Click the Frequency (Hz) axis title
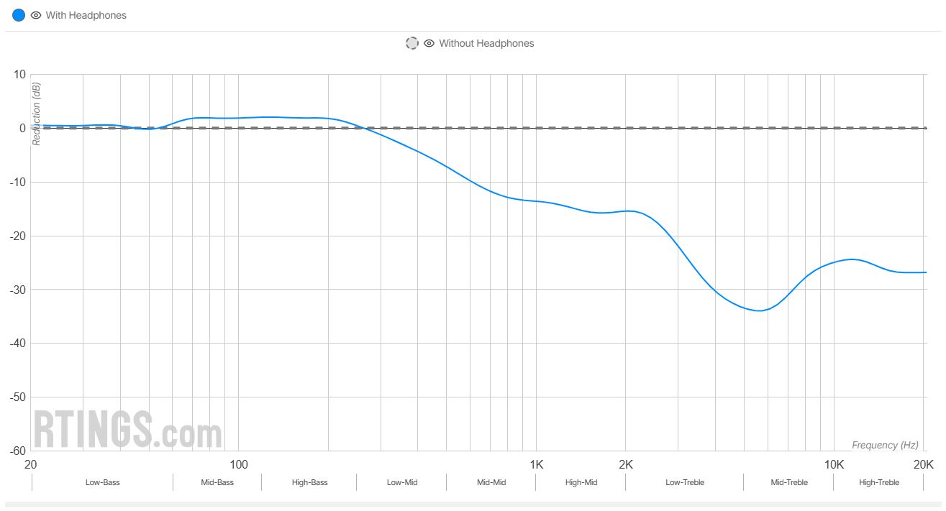 point(885,445)
